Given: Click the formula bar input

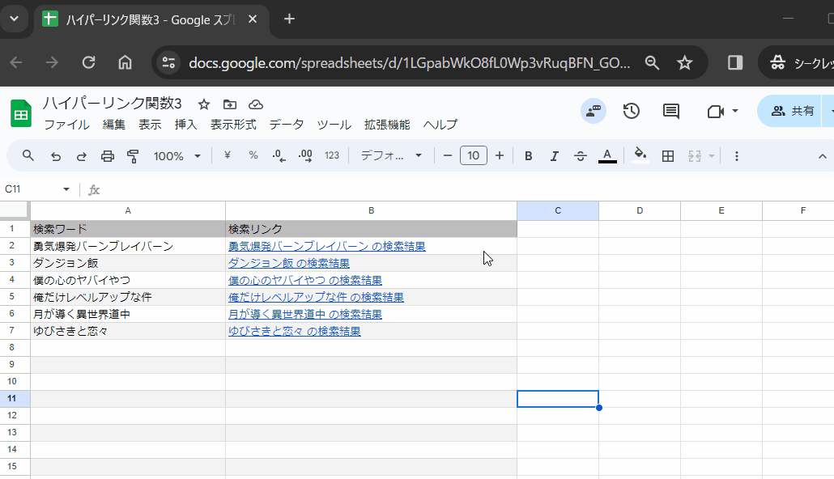Looking at the screenshot, I should coord(468,190).
